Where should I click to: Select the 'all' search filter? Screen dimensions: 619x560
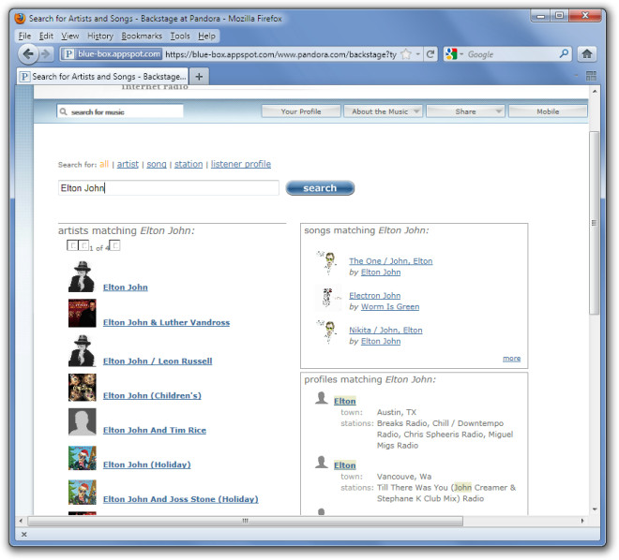[x=104, y=164]
